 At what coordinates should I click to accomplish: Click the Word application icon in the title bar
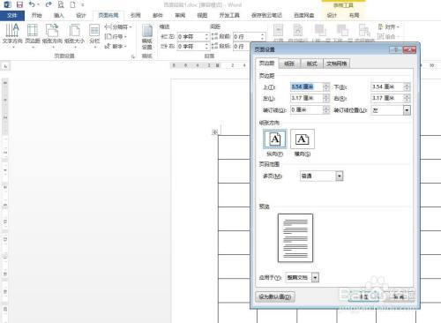click(x=7, y=4)
